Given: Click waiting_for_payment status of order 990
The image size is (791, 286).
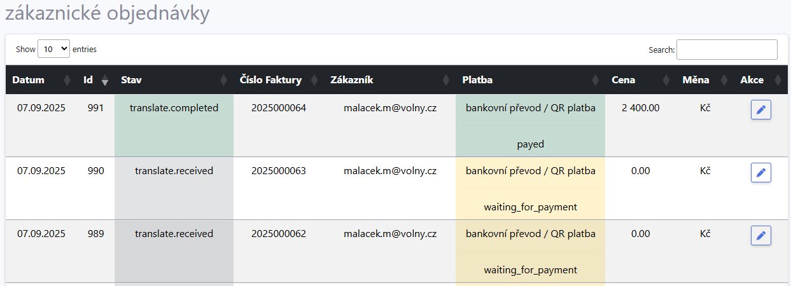Looking at the screenshot, I should [x=530, y=207].
